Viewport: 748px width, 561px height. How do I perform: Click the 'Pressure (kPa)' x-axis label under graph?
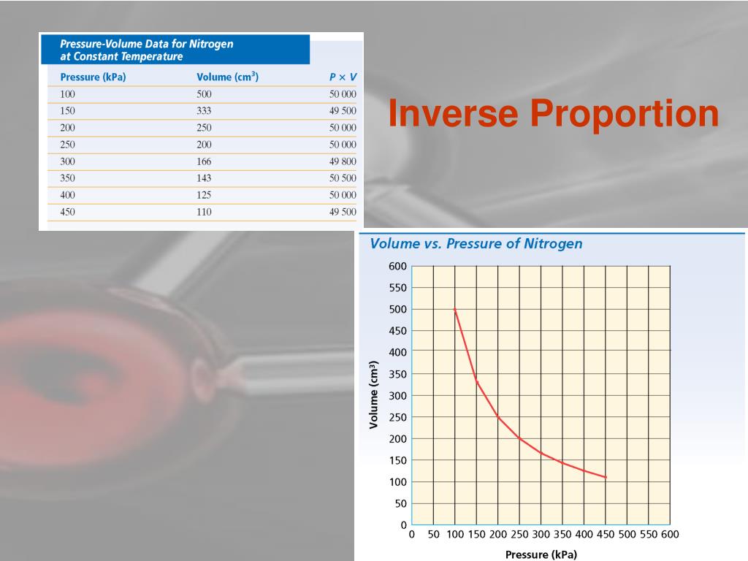coord(541,554)
